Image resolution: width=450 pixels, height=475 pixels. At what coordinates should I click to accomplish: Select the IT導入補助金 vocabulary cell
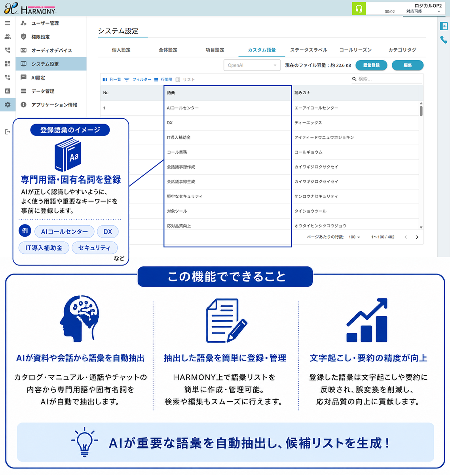pyautogui.click(x=228, y=137)
